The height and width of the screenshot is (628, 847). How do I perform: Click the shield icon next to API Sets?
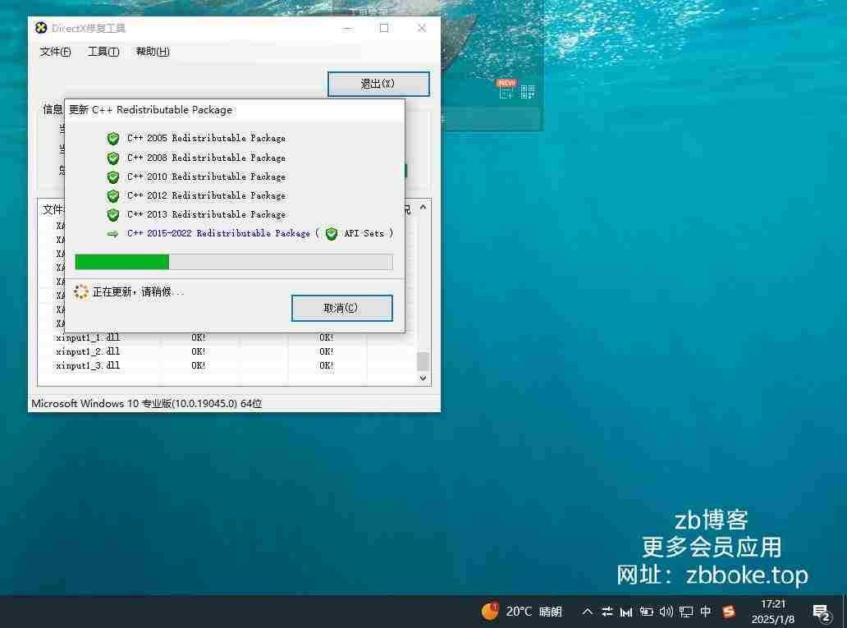point(332,233)
